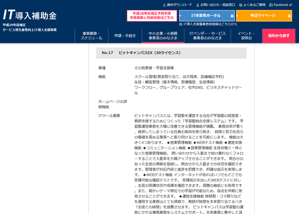
Task: Open the 資料ダウンロード link
Action: click(x=179, y=5)
